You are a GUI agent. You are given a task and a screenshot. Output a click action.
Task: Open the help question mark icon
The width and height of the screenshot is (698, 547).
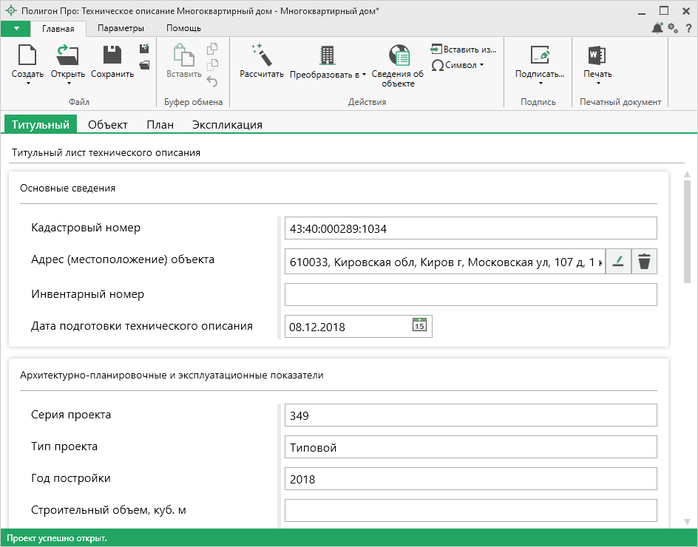pos(688,28)
